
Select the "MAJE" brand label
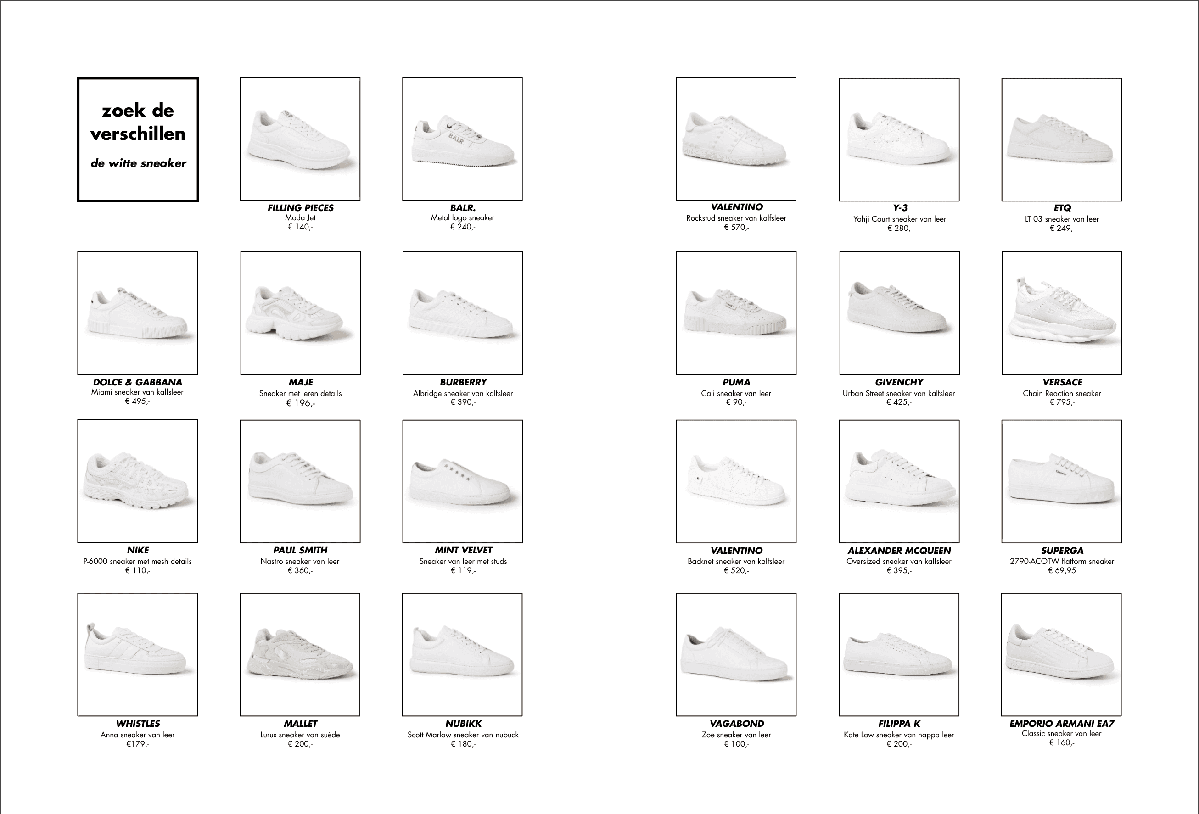click(x=301, y=382)
